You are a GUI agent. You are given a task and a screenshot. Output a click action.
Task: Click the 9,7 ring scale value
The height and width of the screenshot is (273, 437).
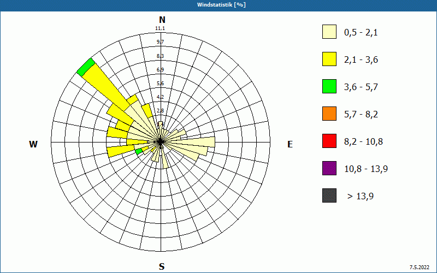(x=160, y=42)
